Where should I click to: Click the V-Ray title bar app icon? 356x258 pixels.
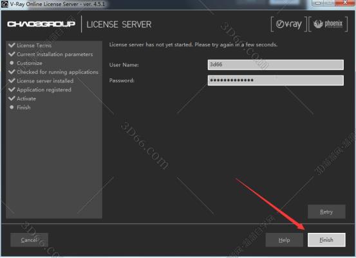coord(5,4)
